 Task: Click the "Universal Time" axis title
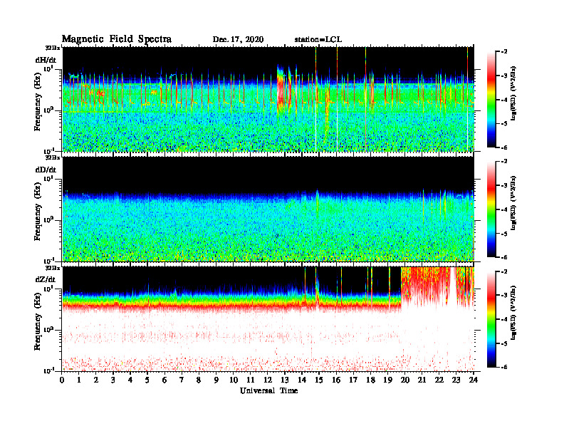pos(268,390)
